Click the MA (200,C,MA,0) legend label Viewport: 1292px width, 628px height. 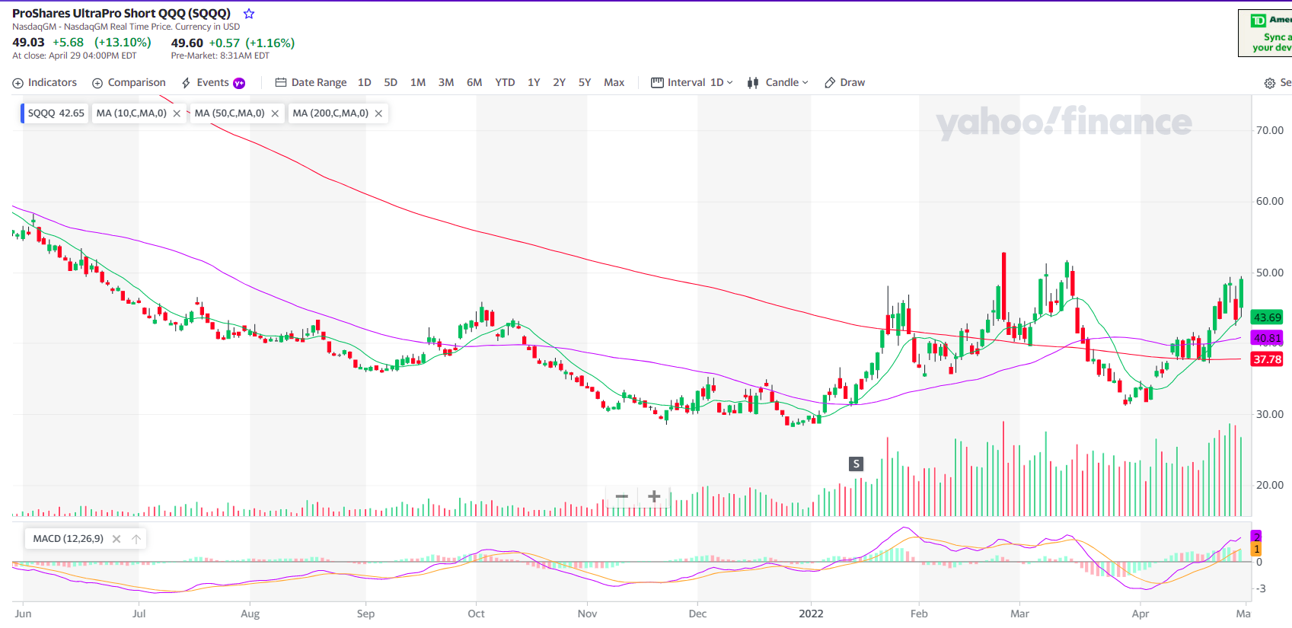click(x=330, y=113)
